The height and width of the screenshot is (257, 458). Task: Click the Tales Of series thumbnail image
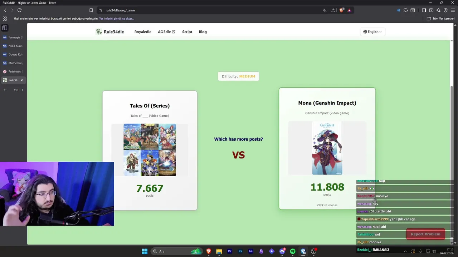(150, 150)
